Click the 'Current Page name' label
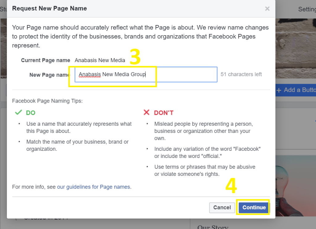Viewport: 316px width, 229px height. pyautogui.click(x=45, y=60)
